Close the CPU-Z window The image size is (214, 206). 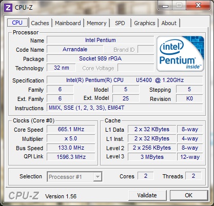click(x=198, y=6)
